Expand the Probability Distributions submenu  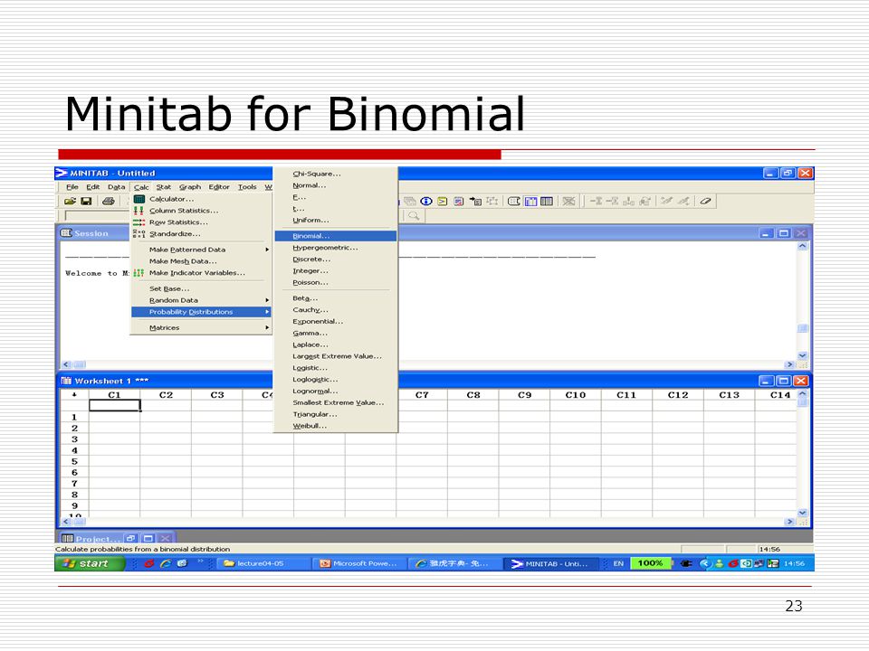tap(202, 312)
